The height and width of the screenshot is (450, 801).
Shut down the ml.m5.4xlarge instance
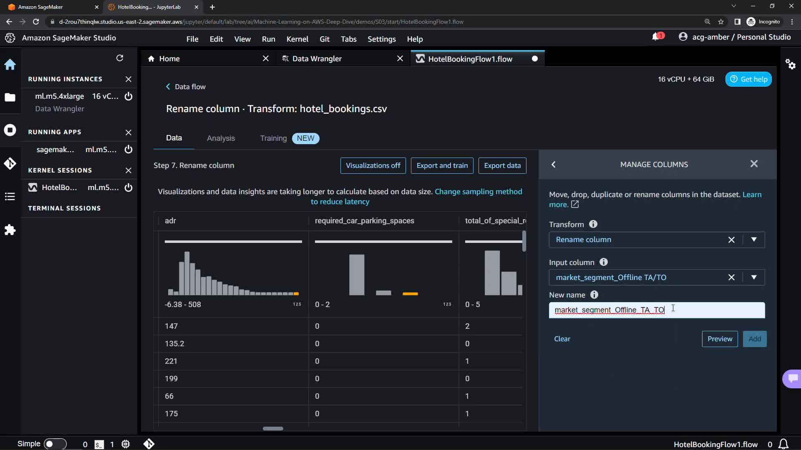[128, 96]
